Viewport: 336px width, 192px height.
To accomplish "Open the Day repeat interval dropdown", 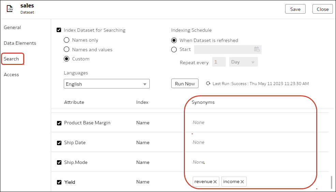I will pos(244,62).
